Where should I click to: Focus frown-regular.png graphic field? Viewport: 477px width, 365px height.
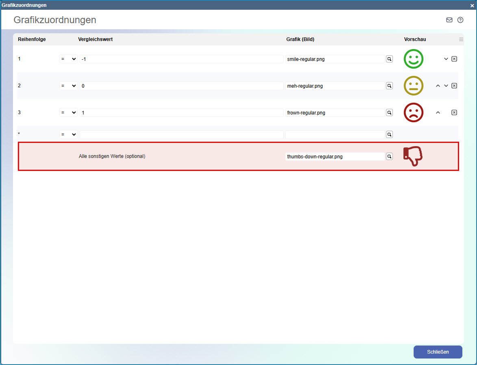[335, 112]
